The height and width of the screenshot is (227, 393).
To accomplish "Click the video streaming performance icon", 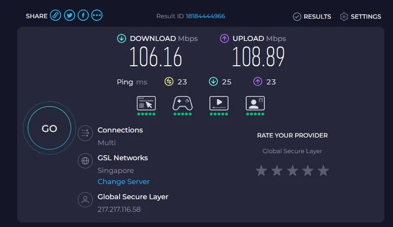I will tap(219, 103).
